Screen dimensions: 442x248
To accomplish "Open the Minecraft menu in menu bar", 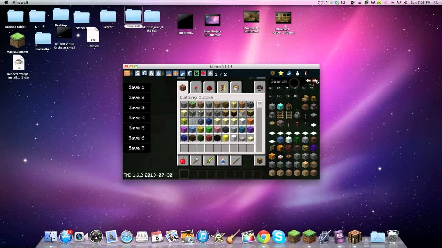I will (20, 2).
